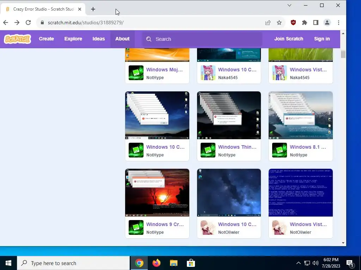Click NotOliwier avatar beside Windows Vist... project

coord(280,227)
